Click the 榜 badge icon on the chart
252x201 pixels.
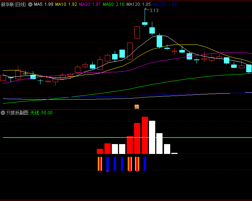(137, 107)
